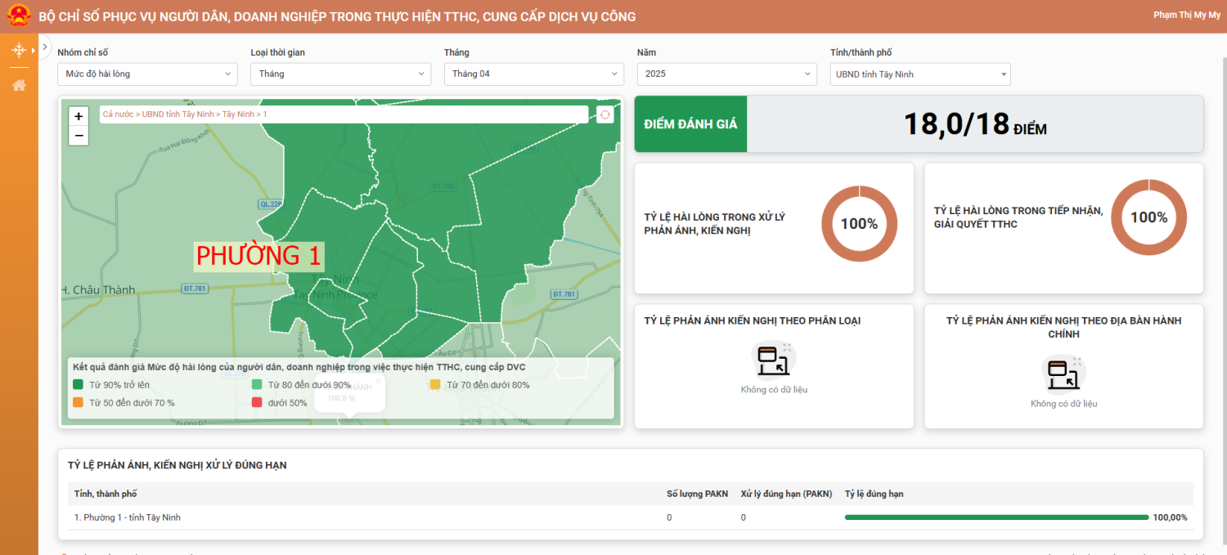
Task: Click the Số lượng PAKN column header
Action: coord(697,494)
